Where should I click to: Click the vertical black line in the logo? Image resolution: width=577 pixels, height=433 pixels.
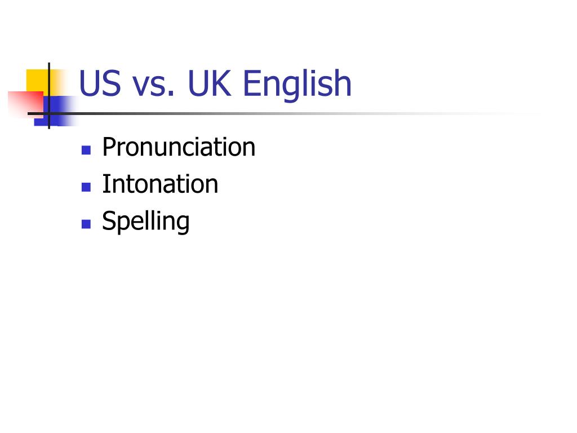pos(49,96)
